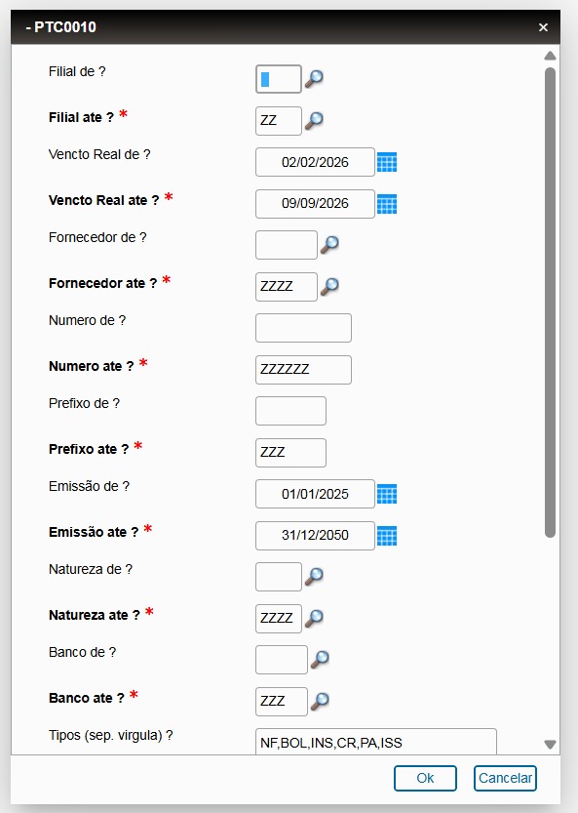Open lookup search for Natureza de
Viewport: 578px width, 813px height.
[x=314, y=577]
